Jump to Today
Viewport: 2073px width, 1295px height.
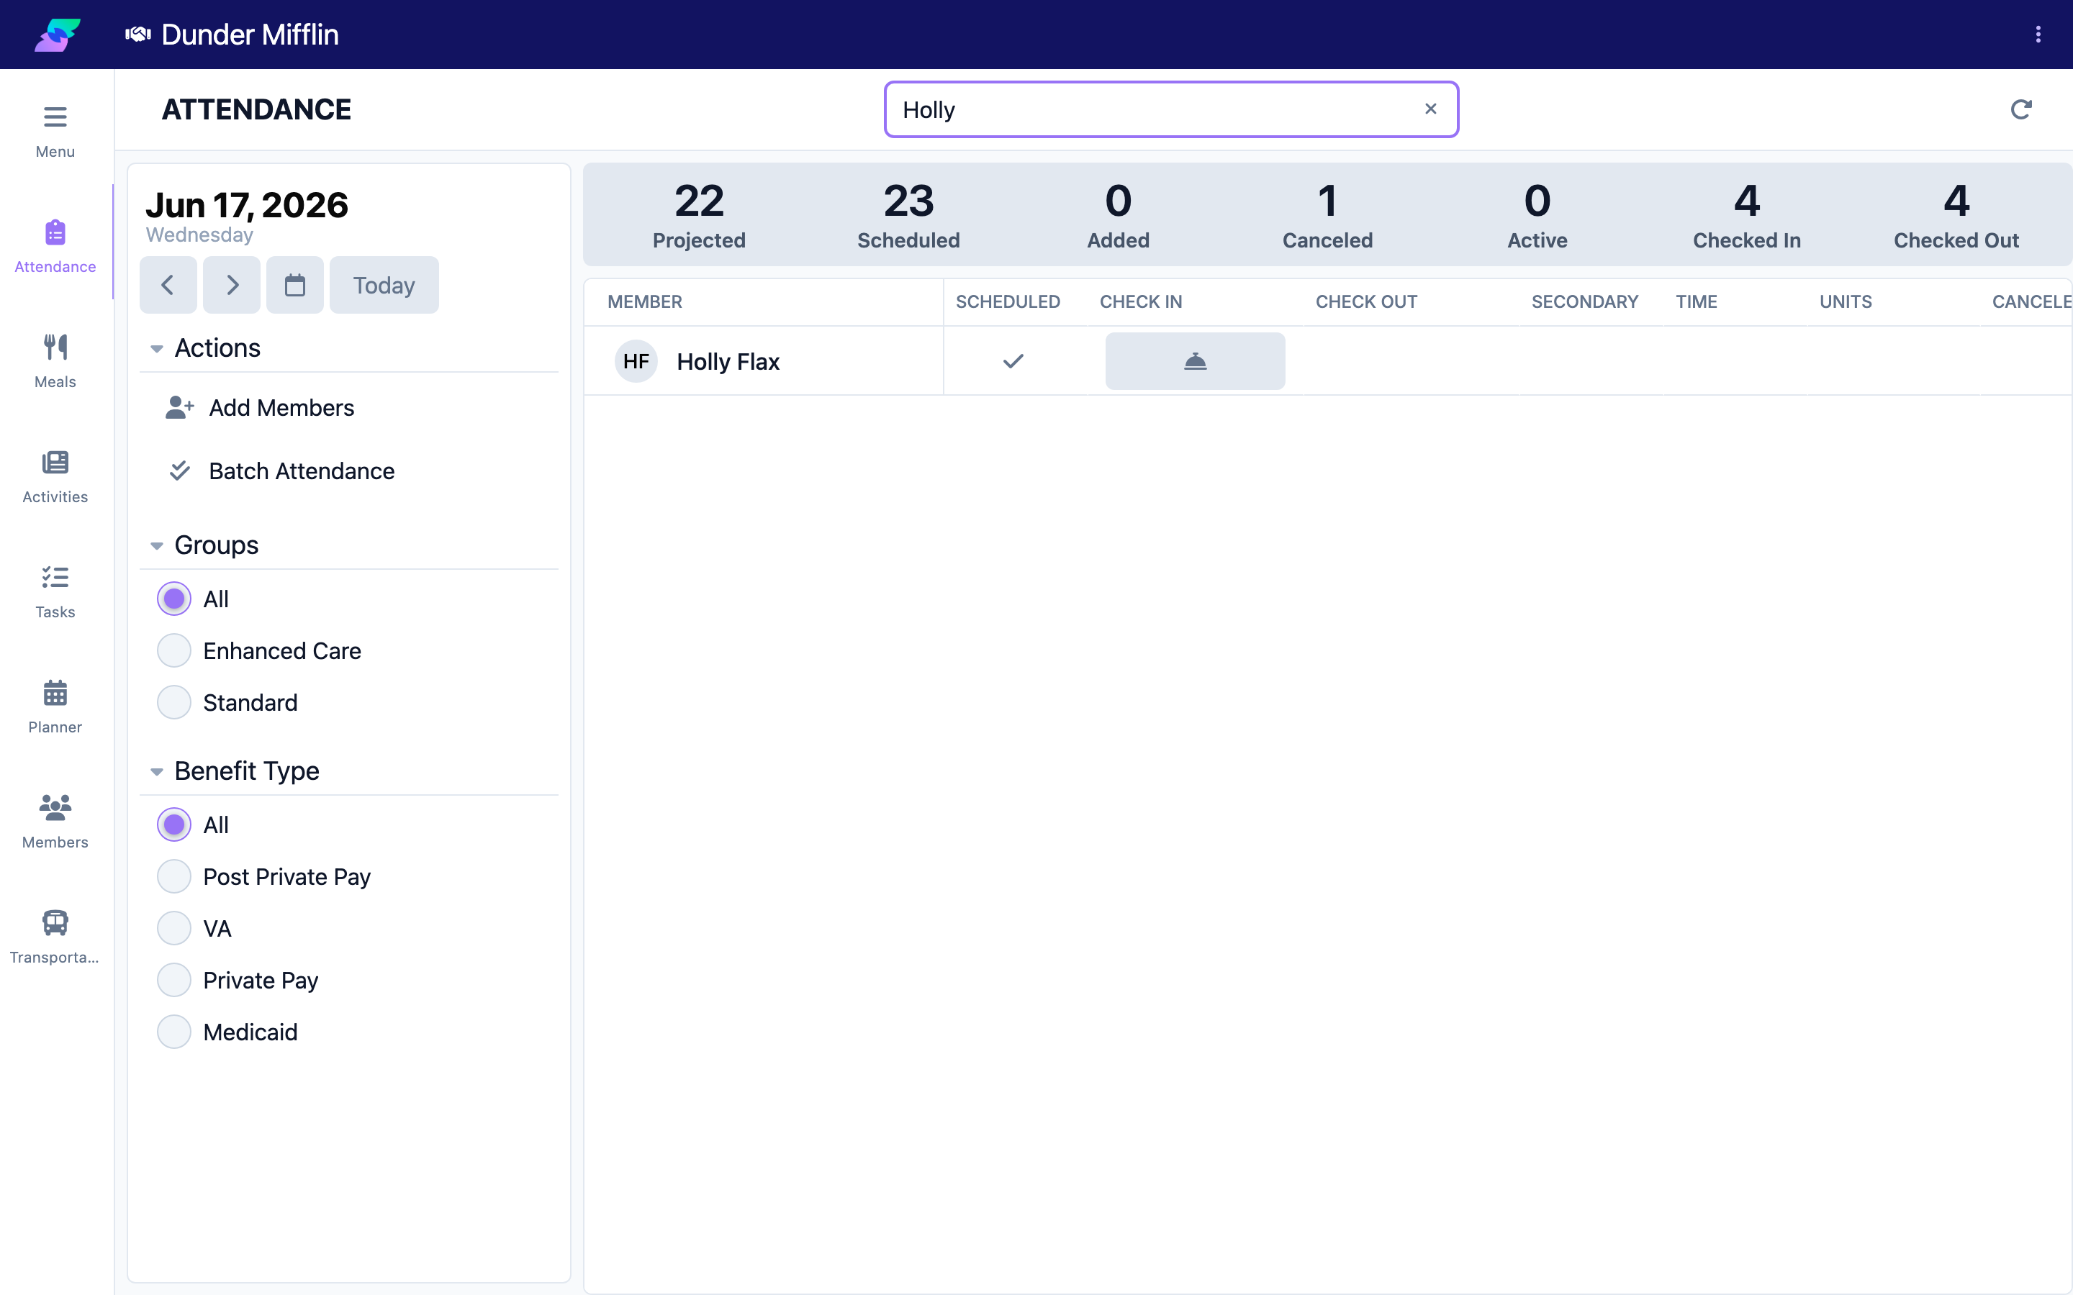pyautogui.click(x=384, y=285)
